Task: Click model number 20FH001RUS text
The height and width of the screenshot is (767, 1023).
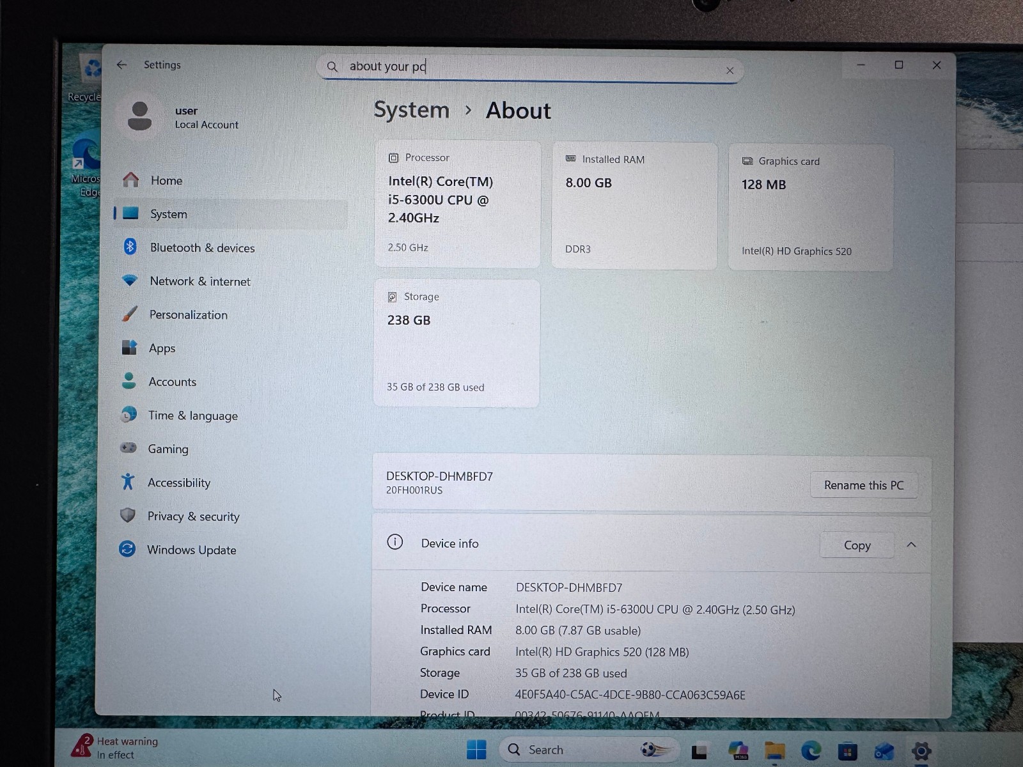Action: pyautogui.click(x=414, y=490)
